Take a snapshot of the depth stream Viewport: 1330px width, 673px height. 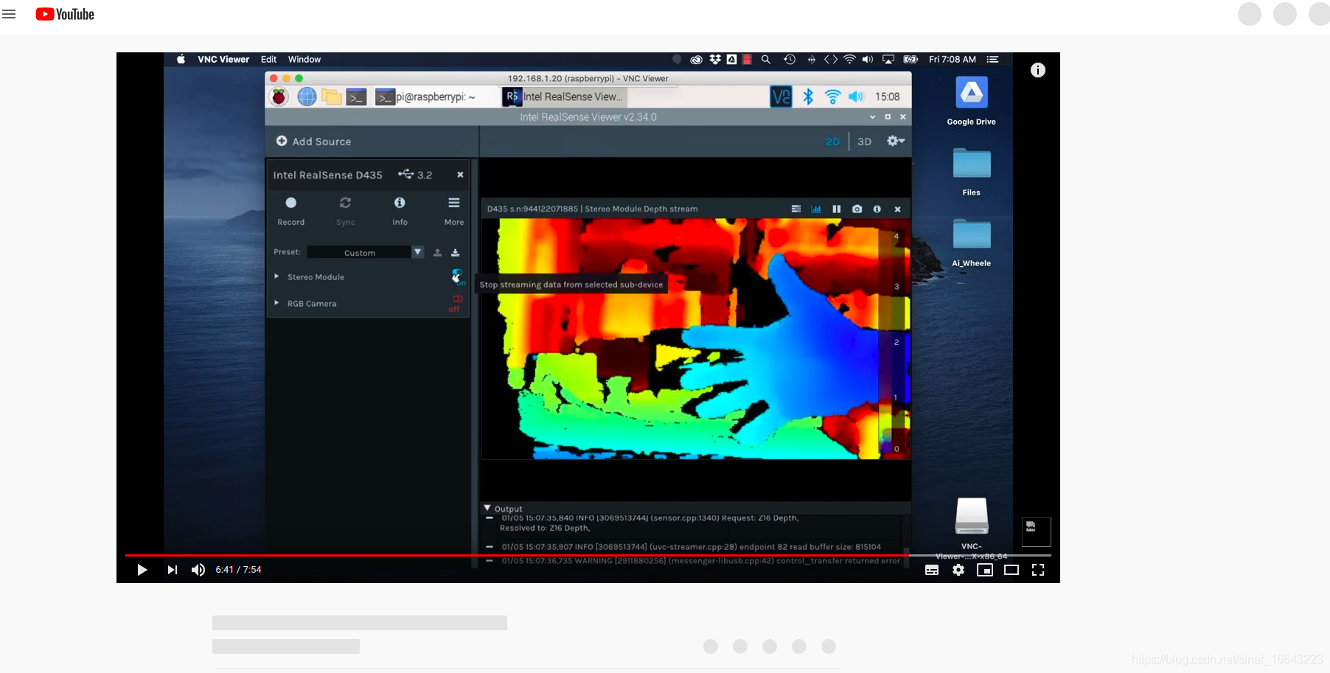coord(857,209)
